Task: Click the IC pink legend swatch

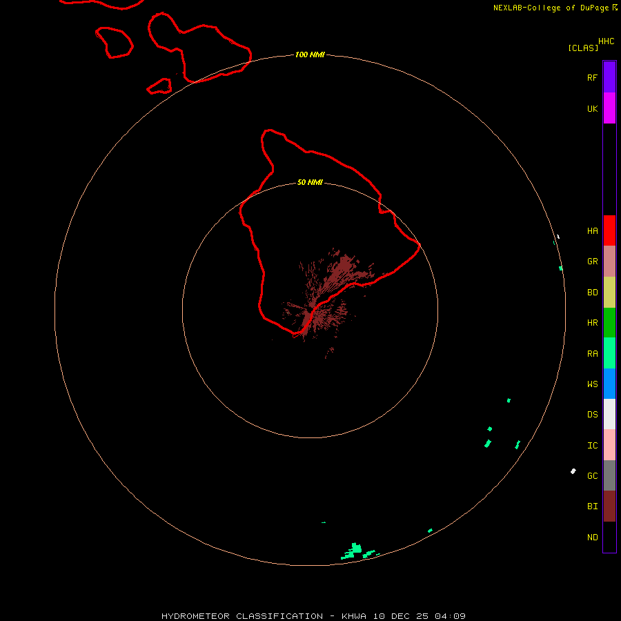Action: pos(609,445)
